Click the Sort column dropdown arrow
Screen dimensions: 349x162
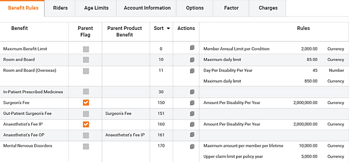tap(168, 29)
